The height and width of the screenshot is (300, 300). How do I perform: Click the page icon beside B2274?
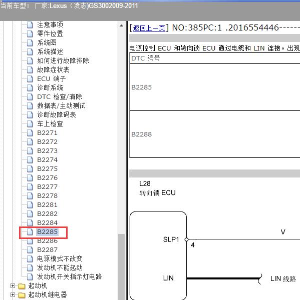click(30, 159)
